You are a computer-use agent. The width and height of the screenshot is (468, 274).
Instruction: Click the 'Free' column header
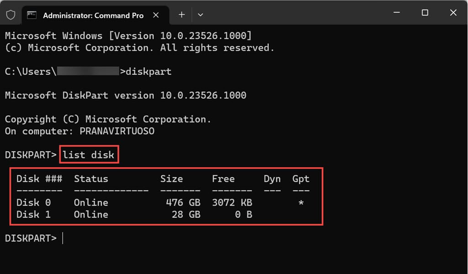click(223, 179)
